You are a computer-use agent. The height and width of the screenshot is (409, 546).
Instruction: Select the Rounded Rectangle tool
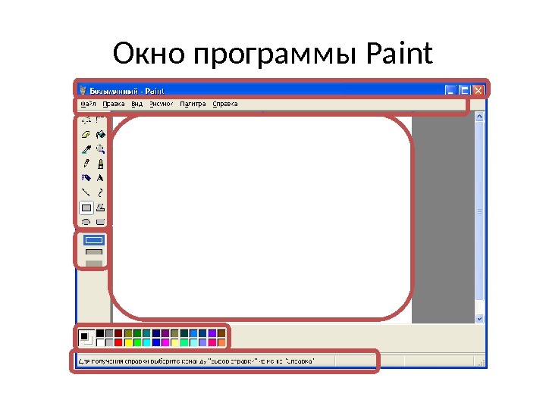101,221
